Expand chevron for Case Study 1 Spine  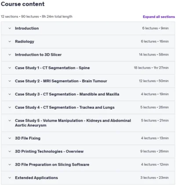10,68
